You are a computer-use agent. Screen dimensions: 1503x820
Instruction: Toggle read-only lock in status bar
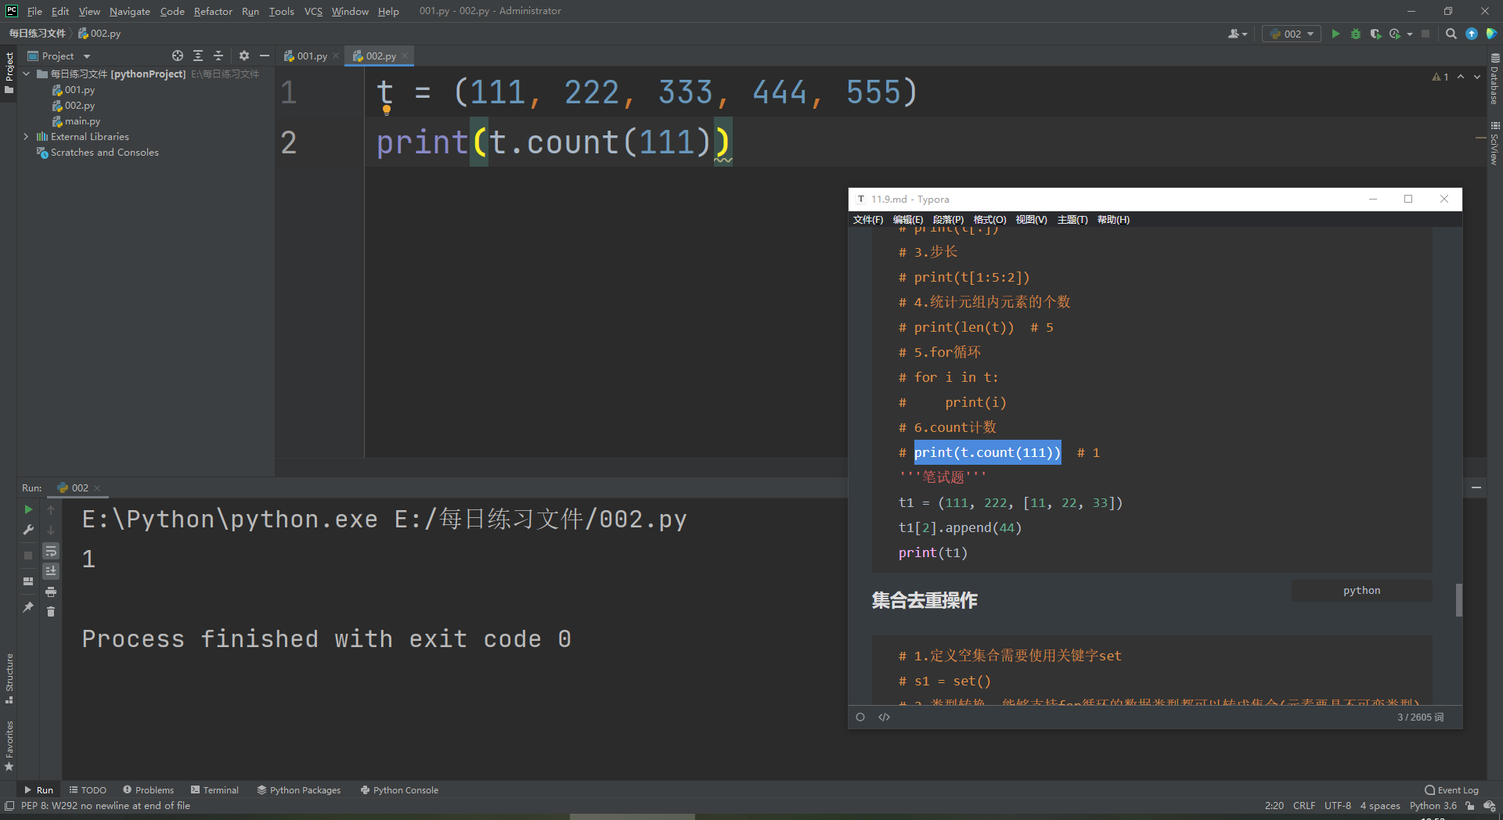point(1470,806)
